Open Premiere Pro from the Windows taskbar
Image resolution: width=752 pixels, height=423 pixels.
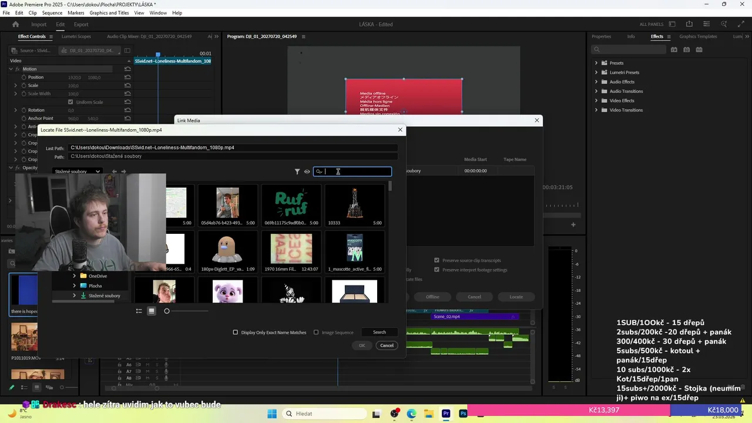[446, 414]
